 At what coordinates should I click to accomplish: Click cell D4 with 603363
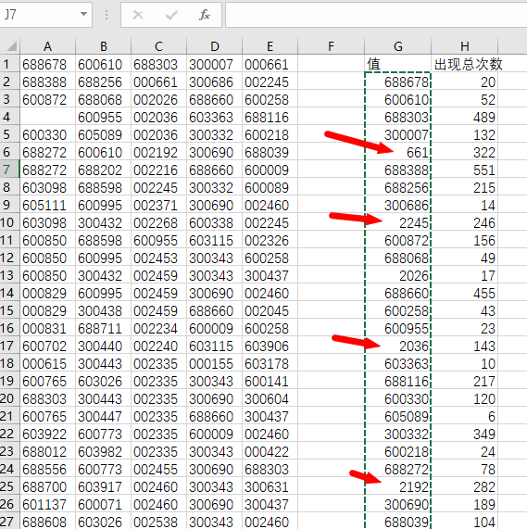(x=215, y=117)
